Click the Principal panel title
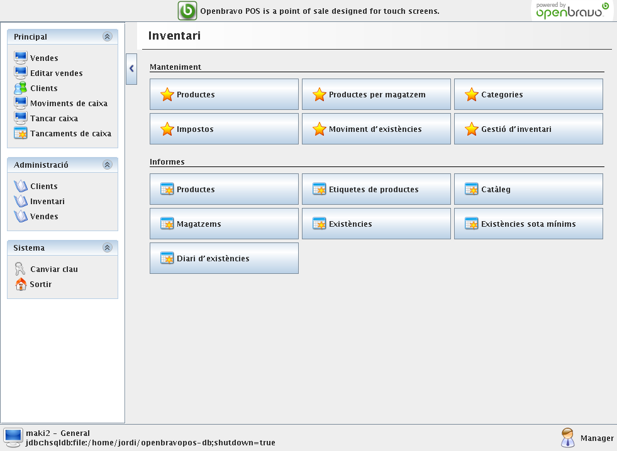Viewport: 617px width, 451px height. pos(30,36)
